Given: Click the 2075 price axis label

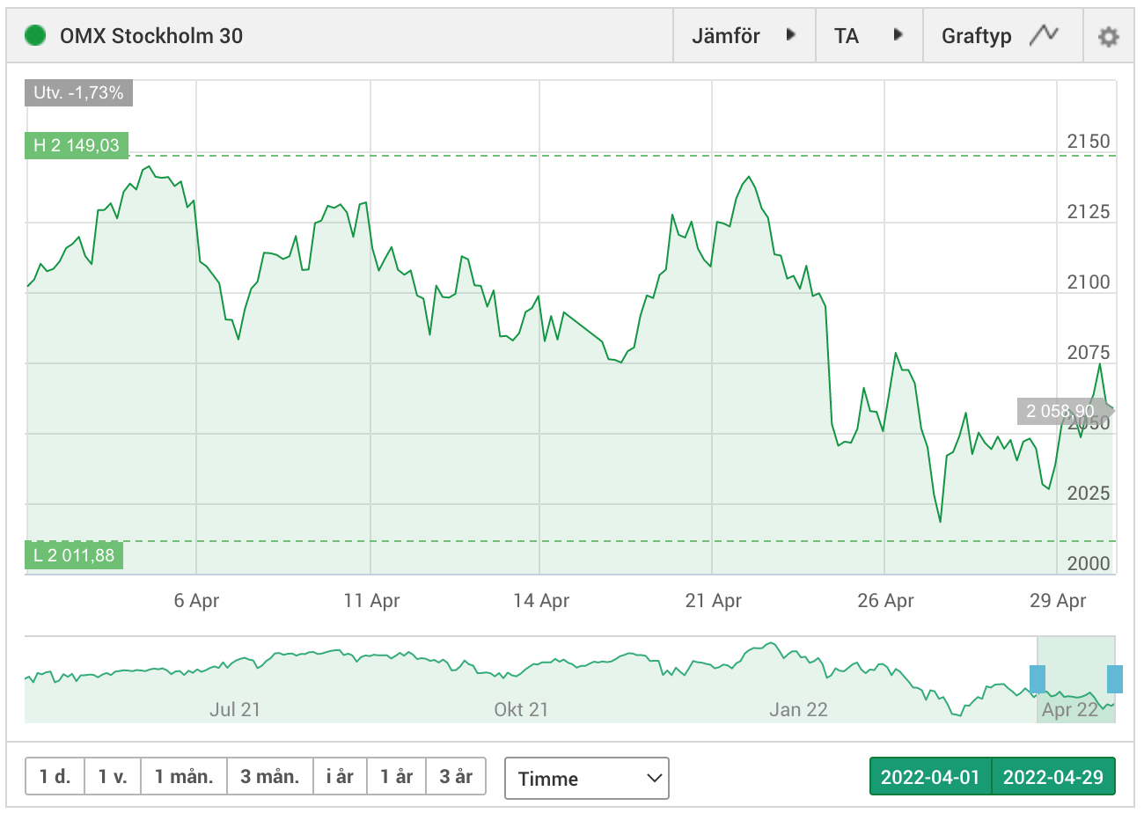Looking at the screenshot, I should click(x=1088, y=353).
